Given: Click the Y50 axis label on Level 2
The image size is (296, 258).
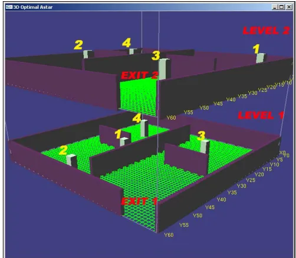Looking at the screenshot, I should [x=204, y=107].
